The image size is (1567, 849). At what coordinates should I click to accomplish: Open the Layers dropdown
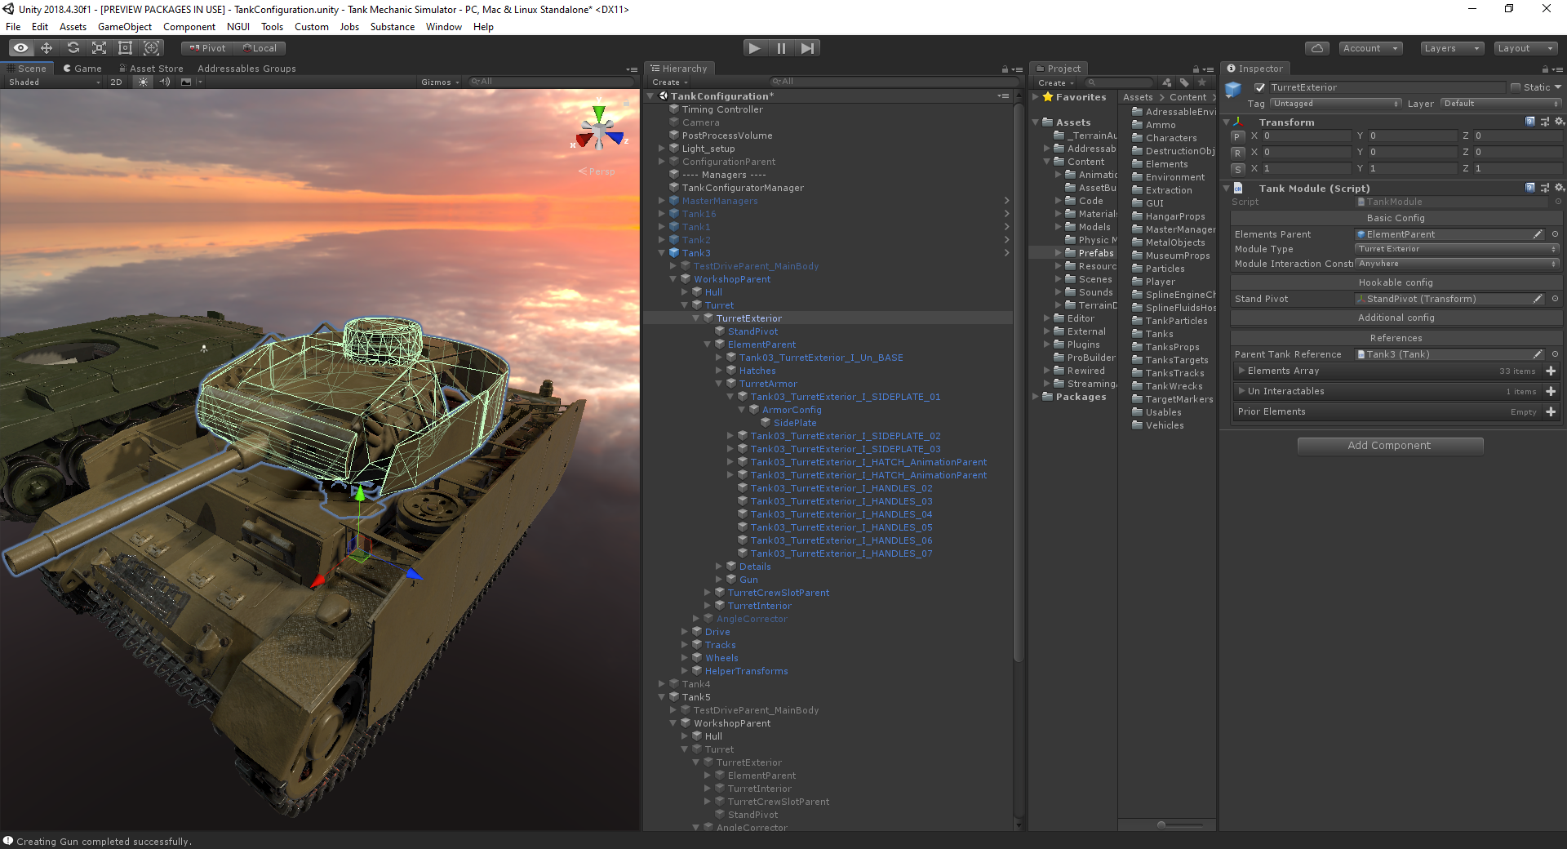pos(1451,48)
